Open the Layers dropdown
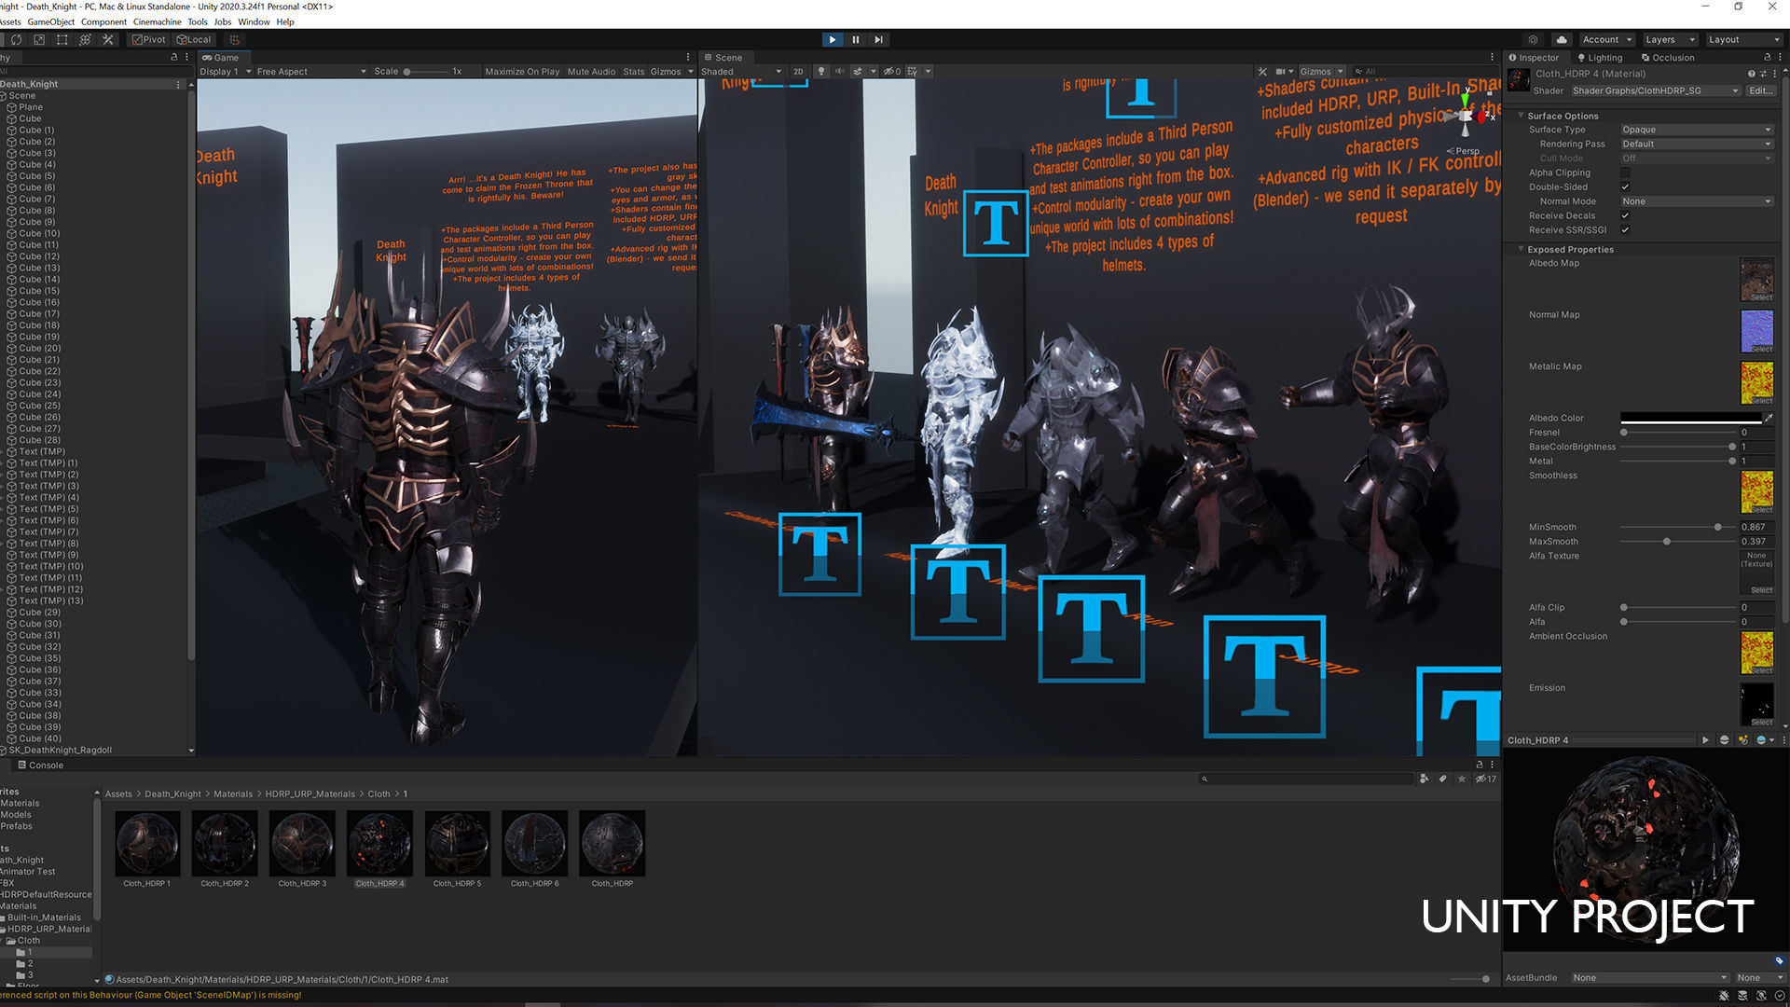Image resolution: width=1790 pixels, height=1007 pixels. 1670,40
